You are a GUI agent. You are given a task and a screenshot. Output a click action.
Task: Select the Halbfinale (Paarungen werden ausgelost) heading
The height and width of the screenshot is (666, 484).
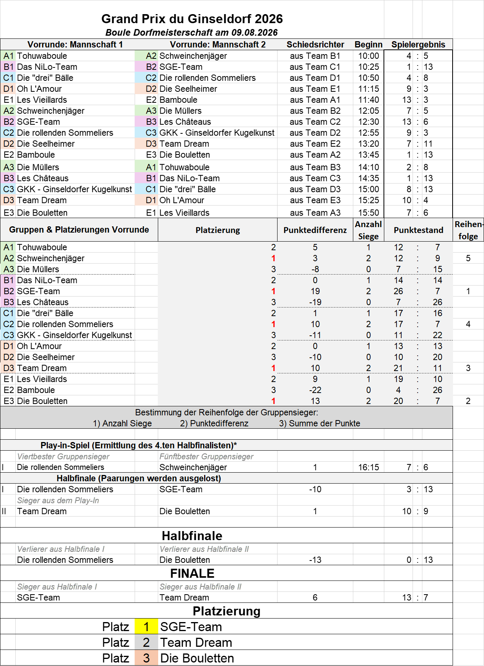[x=139, y=478]
